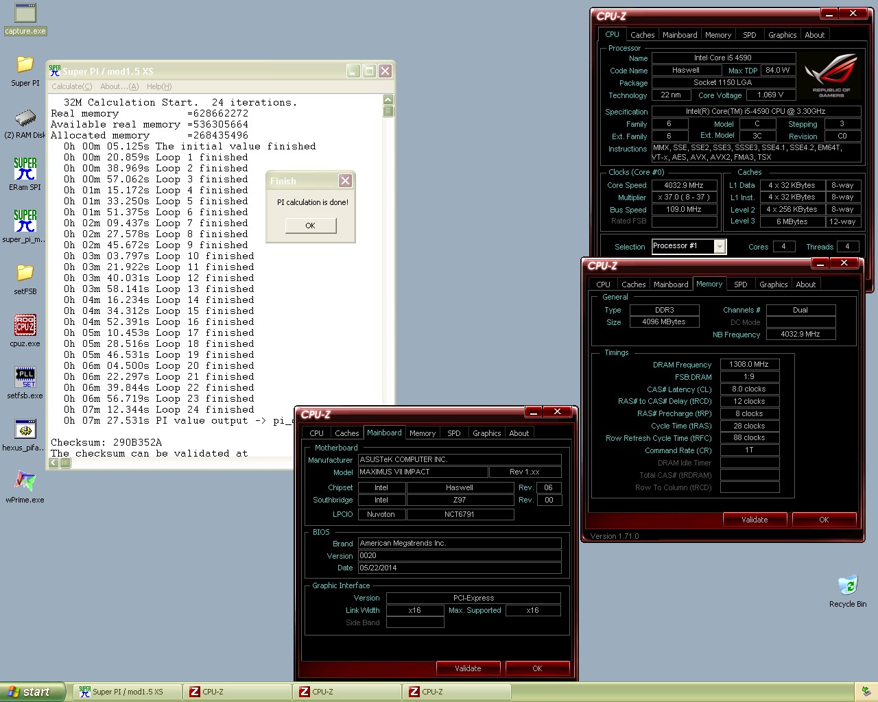Open the setFSB folder icon
Image resolution: width=878 pixels, height=702 pixels.
tap(25, 280)
